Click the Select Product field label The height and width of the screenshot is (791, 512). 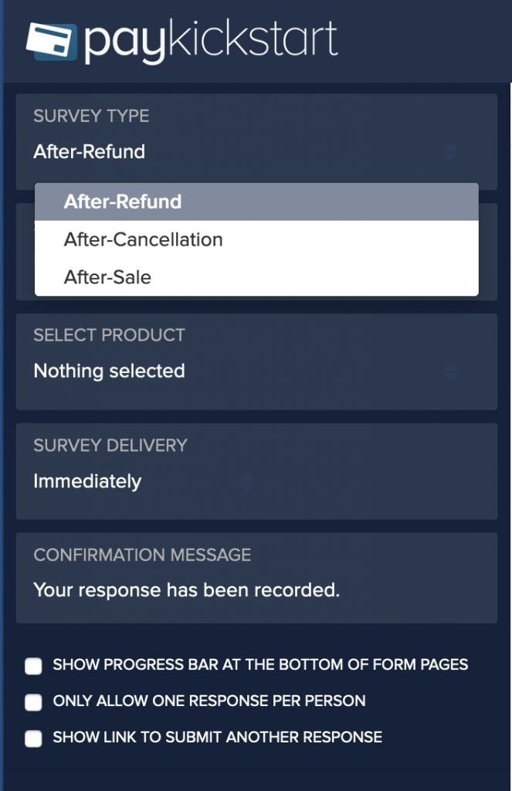click(110, 335)
